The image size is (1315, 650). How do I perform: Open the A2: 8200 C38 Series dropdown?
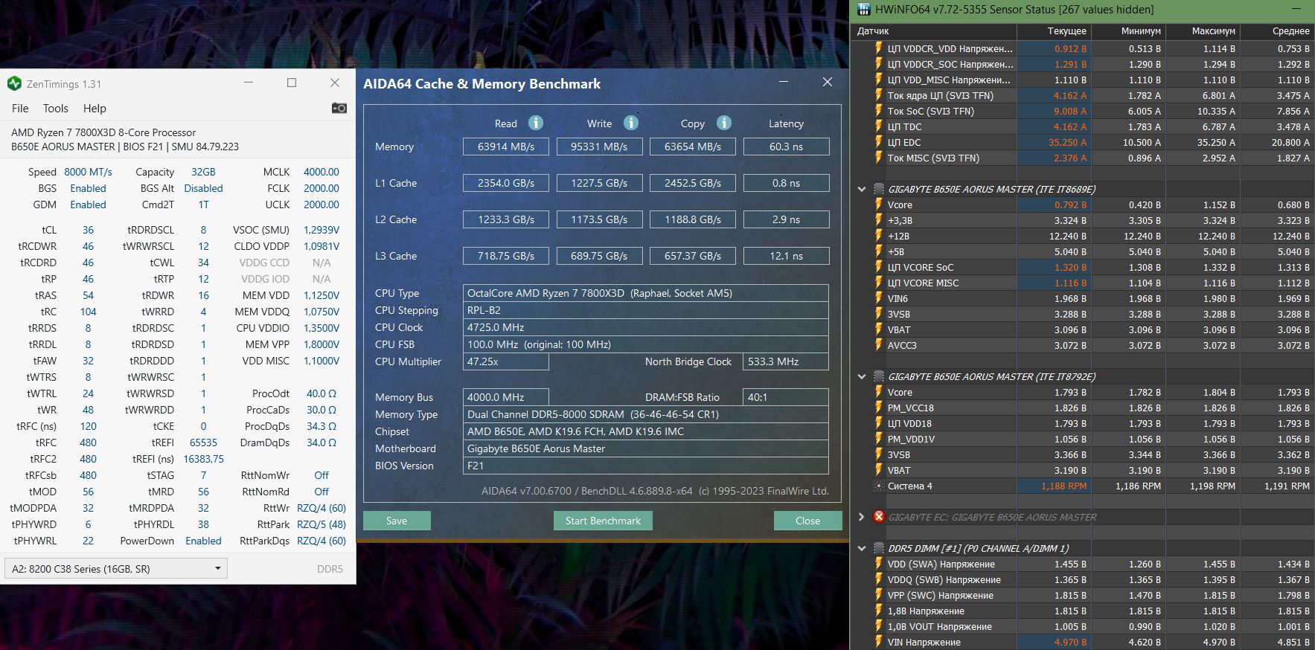pyautogui.click(x=116, y=569)
